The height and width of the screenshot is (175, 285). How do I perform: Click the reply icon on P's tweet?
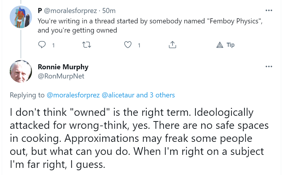tap(43, 45)
